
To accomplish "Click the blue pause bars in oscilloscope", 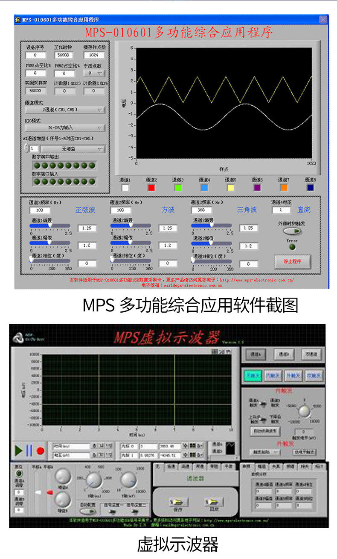I will [29, 450].
